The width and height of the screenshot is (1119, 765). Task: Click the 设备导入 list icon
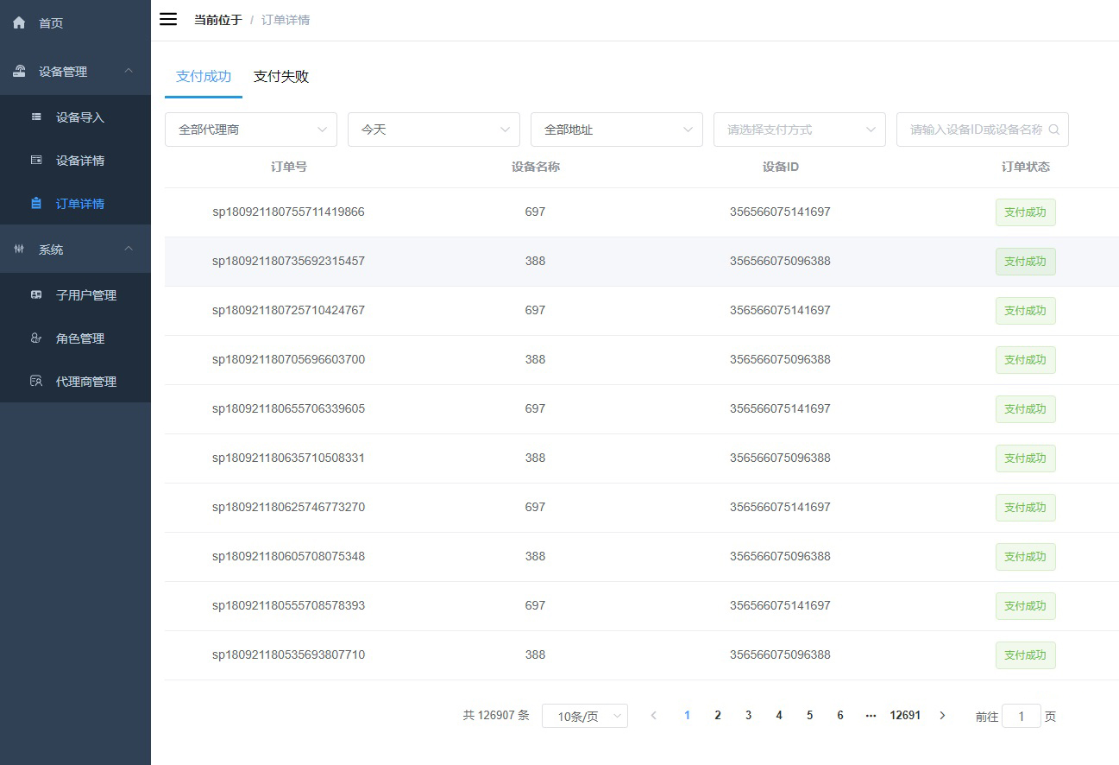(36, 117)
